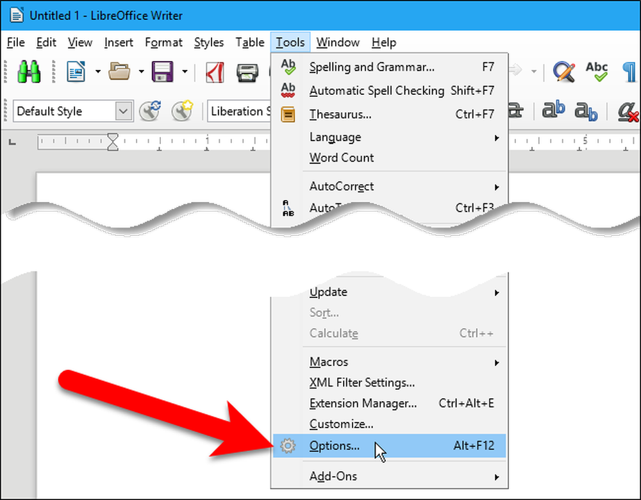Select Options... in Tools menu
The height and width of the screenshot is (500, 641).
click(x=389, y=446)
